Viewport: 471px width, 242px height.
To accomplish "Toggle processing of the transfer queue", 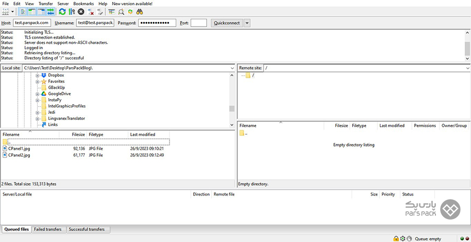I will (72, 11).
